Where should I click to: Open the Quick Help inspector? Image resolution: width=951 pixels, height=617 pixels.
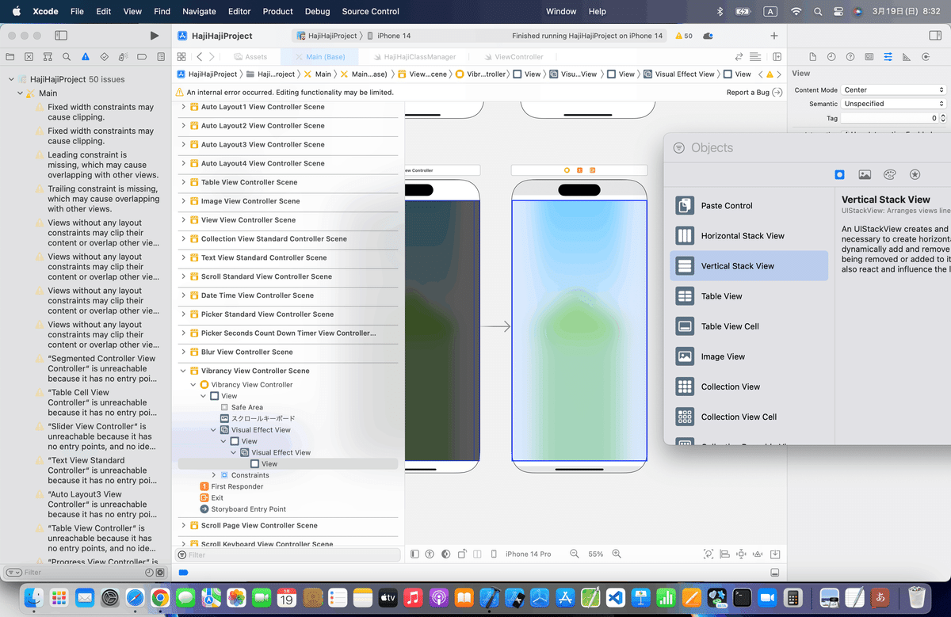click(850, 57)
